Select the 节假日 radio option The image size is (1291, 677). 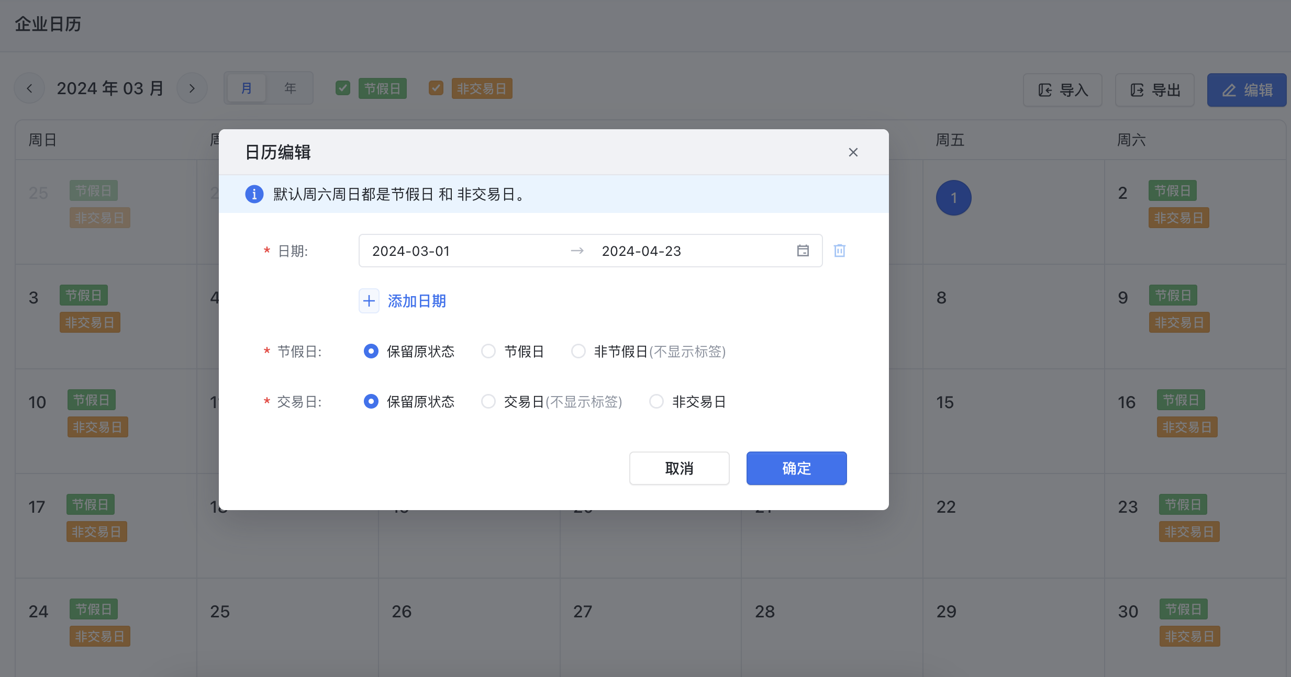(x=488, y=351)
